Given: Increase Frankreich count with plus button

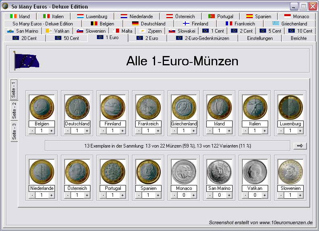Looking at the screenshot, I should click(158, 131).
